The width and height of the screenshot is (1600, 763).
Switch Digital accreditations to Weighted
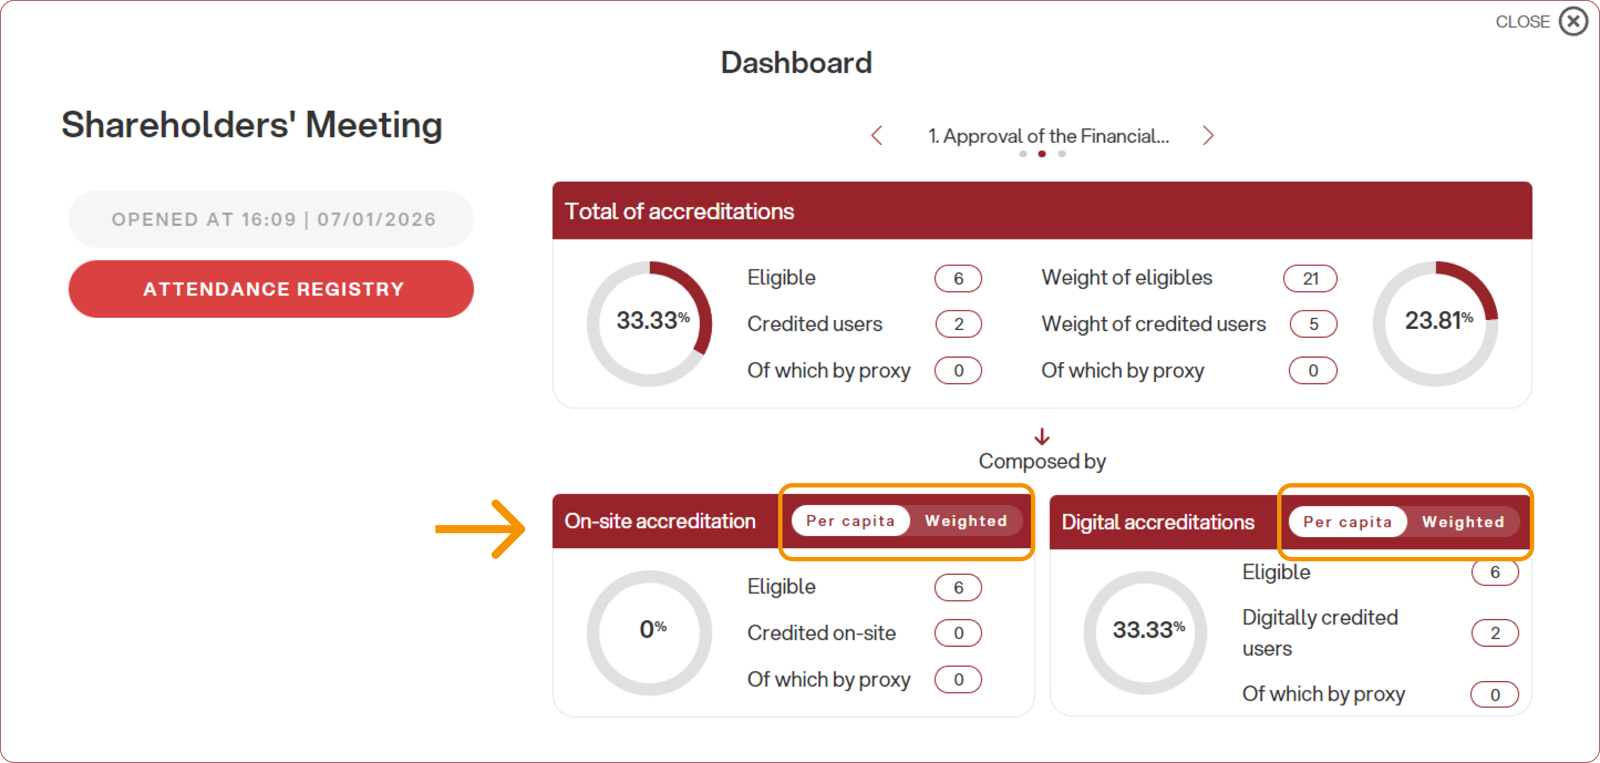pyautogui.click(x=1463, y=522)
